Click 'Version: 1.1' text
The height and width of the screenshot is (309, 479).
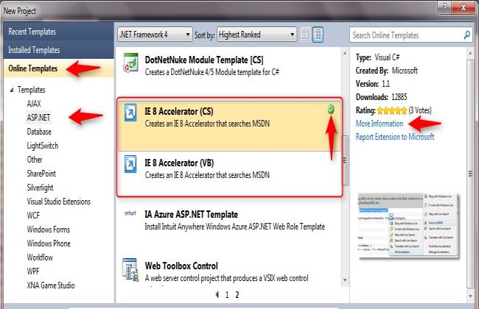(373, 84)
